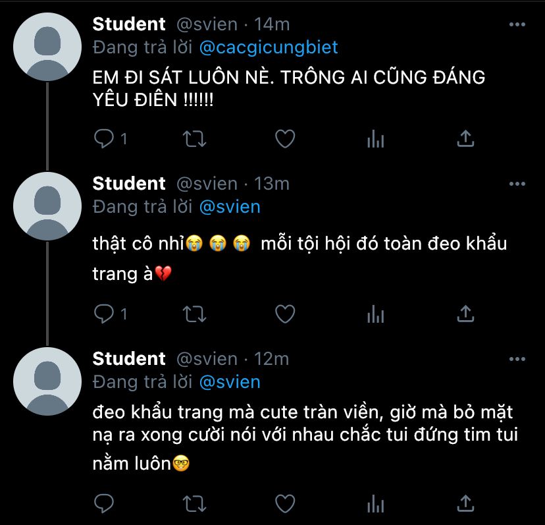Screen dimensions: 545x525
Task: Share the 14m tweet
Action: click(x=465, y=138)
